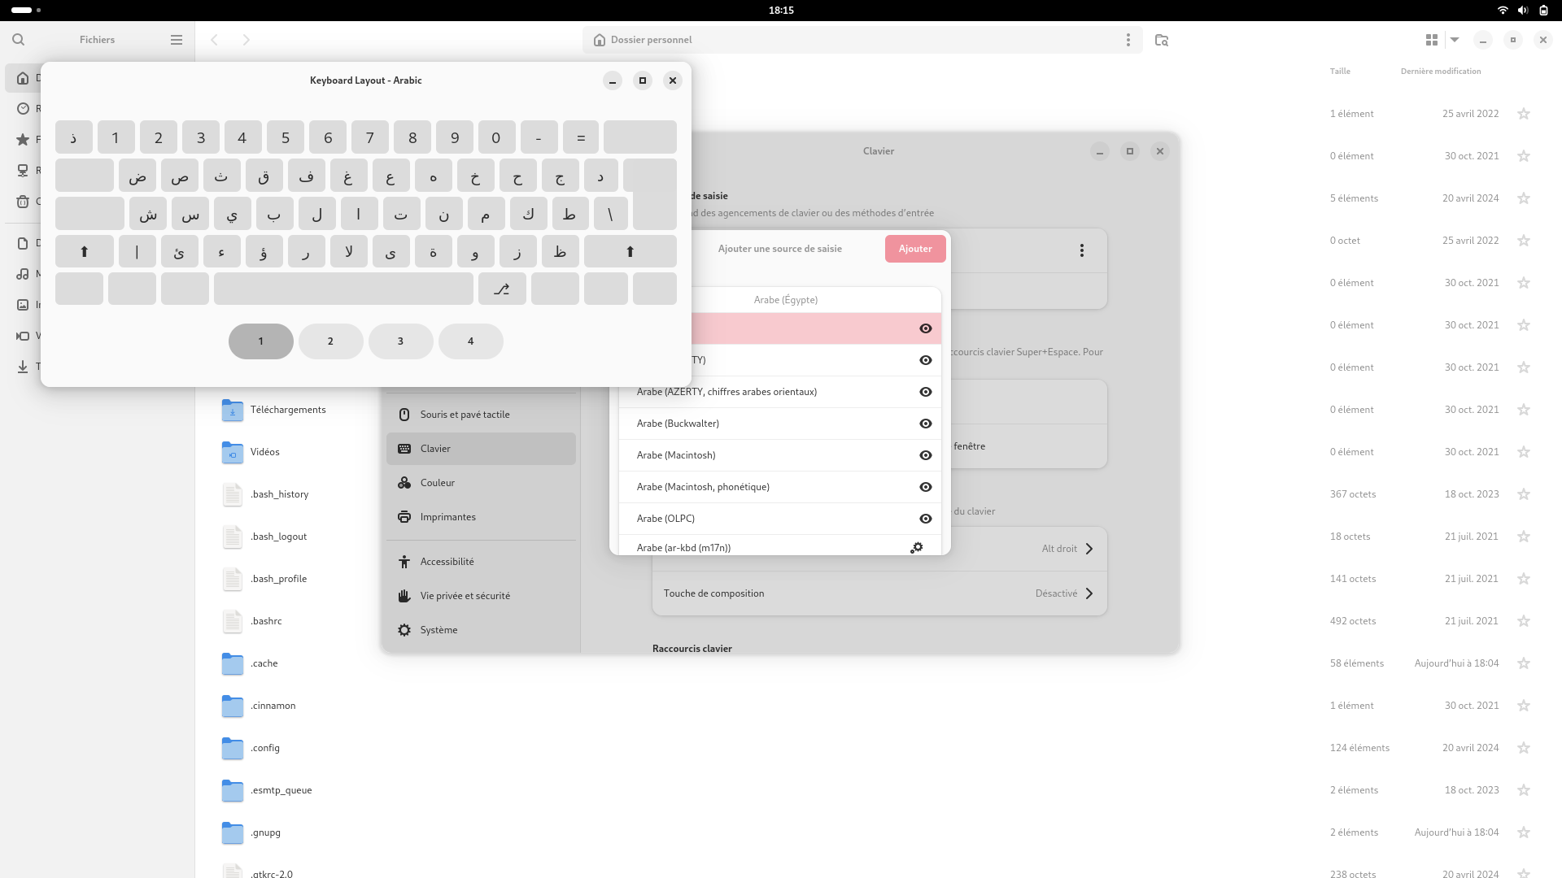Toggle visibility for Arabe (AZERTY)
1562x878 pixels.
coord(926,359)
